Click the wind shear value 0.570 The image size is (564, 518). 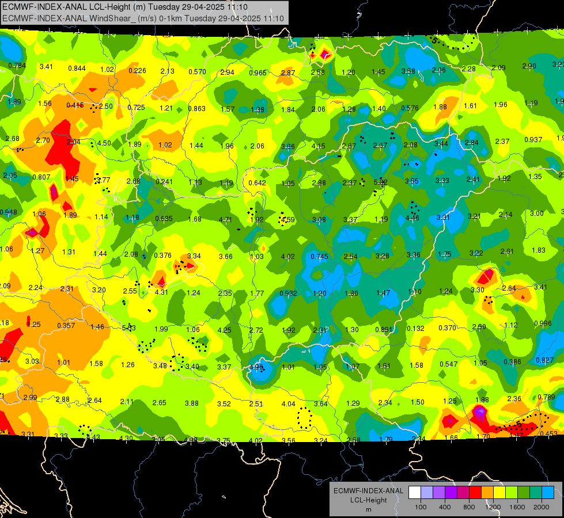pyautogui.click(x=197, y=72)
